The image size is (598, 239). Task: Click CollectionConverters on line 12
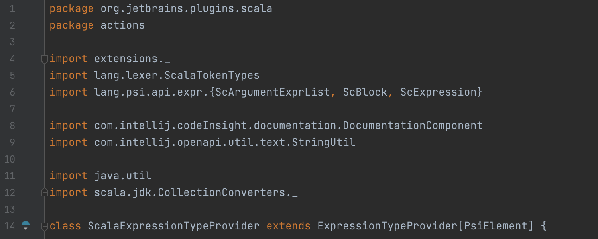222,193
